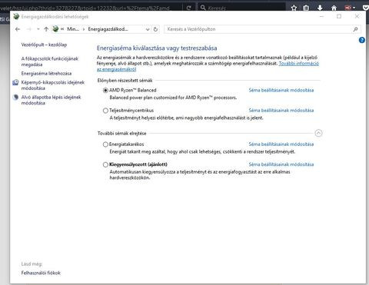The height and width of the screenshot is (285, 369).
Task: Click the magnifier icon in search box
Action: (x=355, y=29)
